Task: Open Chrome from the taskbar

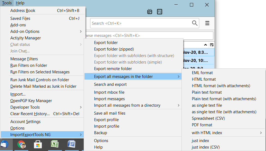Action: coord(21,145)
